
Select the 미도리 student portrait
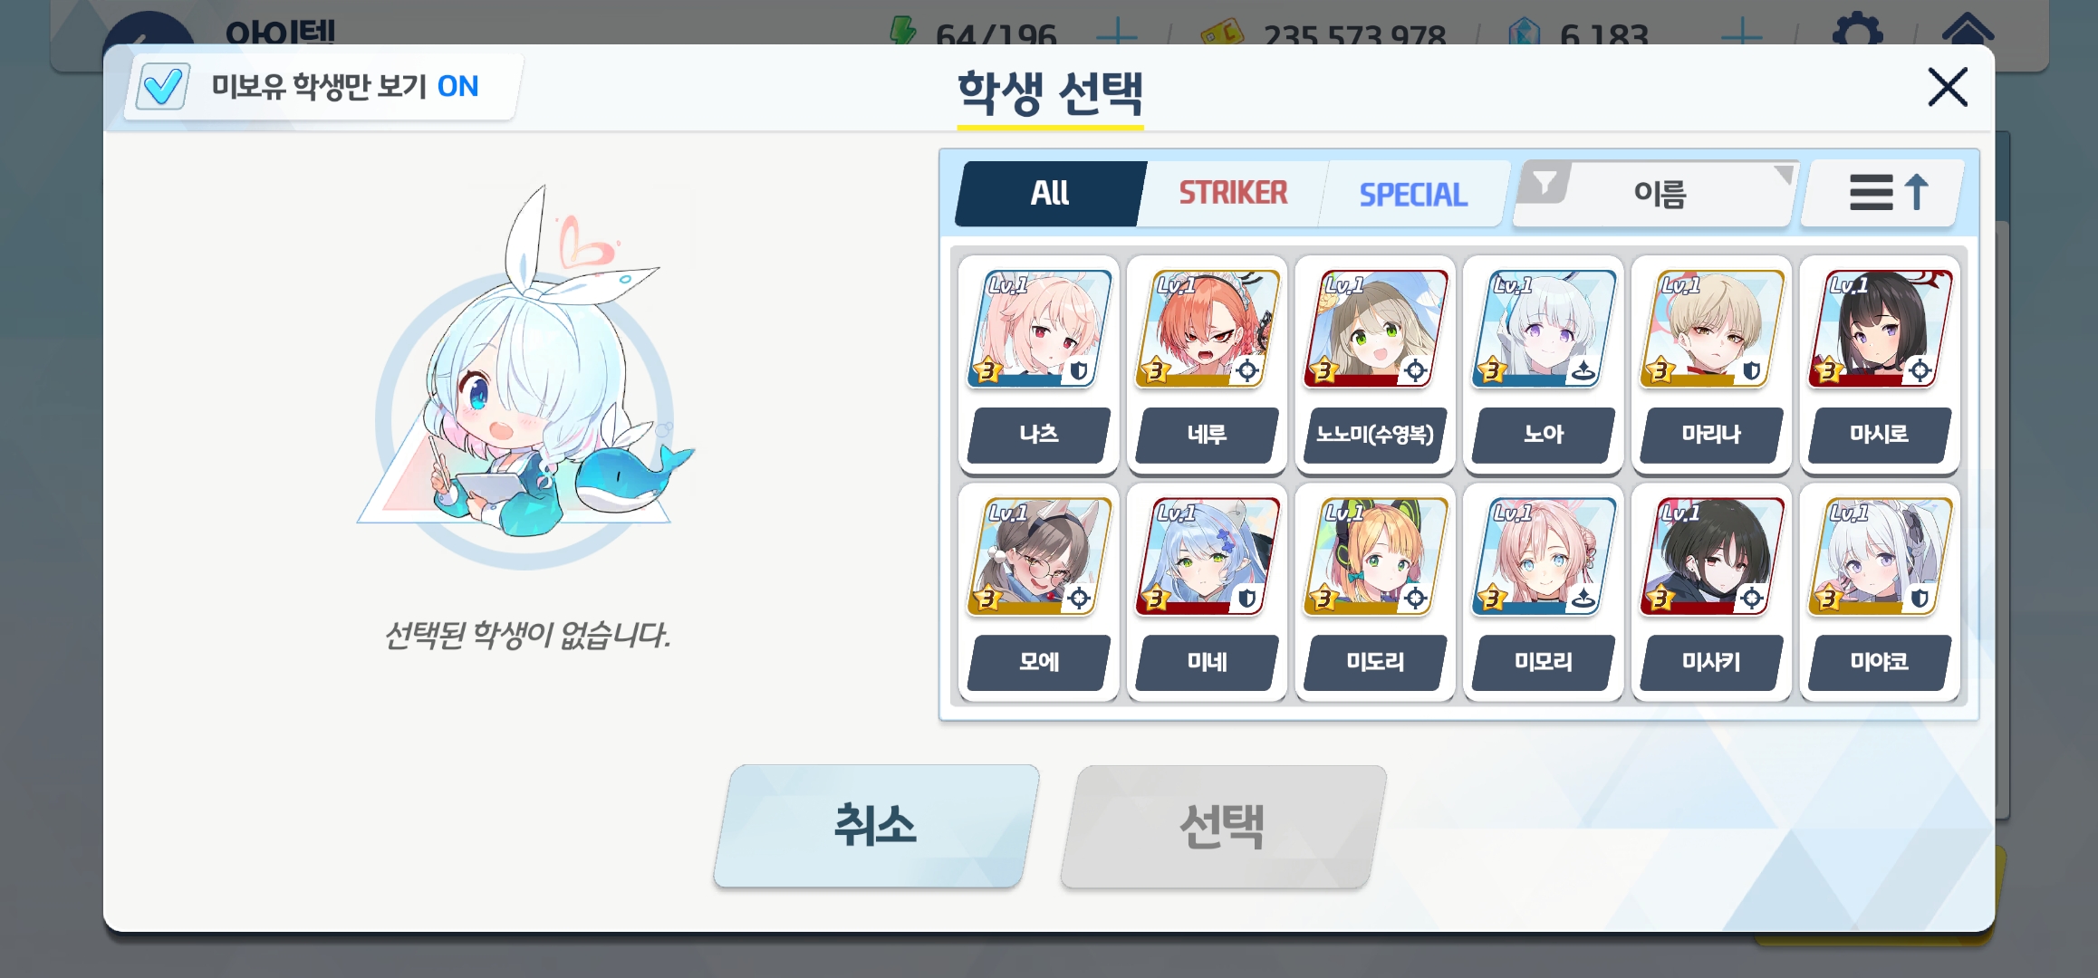[x=1375, y=557]
